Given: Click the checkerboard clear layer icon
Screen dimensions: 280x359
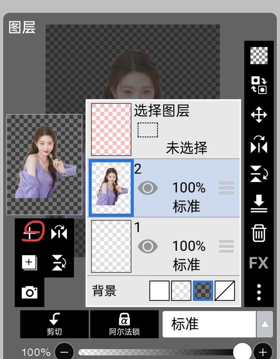Looking at the screenshot, I should (259, 56).
